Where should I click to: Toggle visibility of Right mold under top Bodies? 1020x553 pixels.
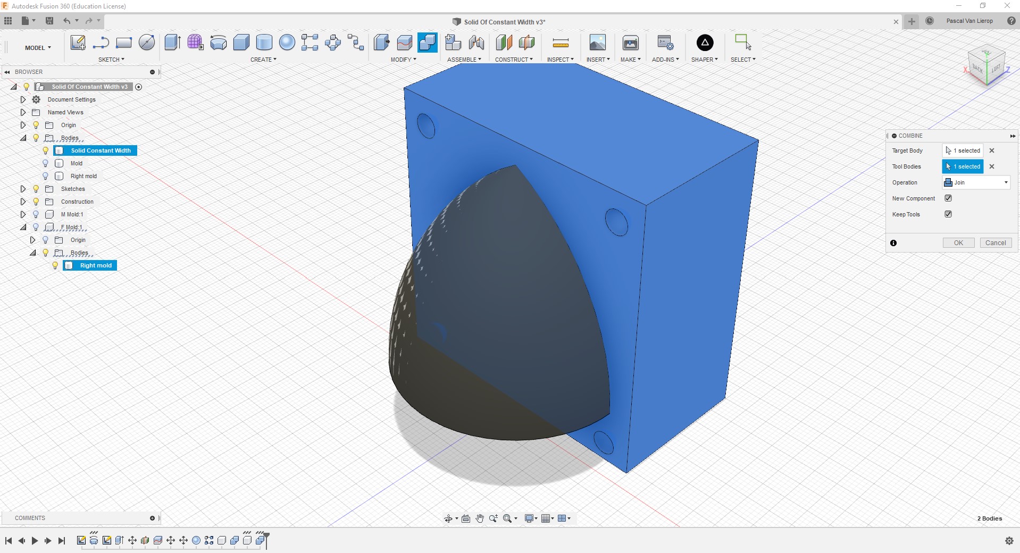[x=46, y=176]
